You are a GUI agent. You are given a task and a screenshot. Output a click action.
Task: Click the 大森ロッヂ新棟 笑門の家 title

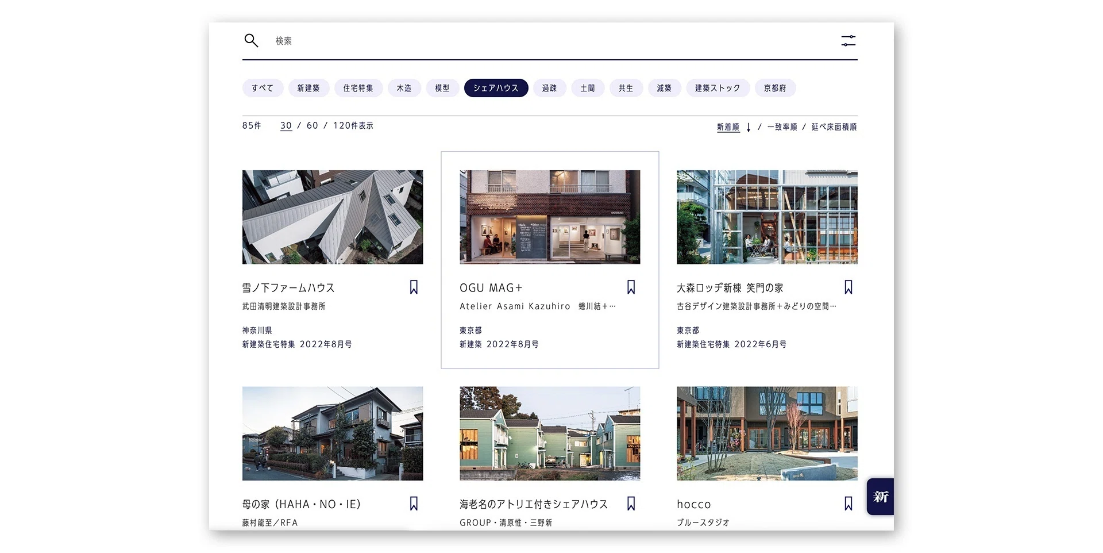coord(730,288)
